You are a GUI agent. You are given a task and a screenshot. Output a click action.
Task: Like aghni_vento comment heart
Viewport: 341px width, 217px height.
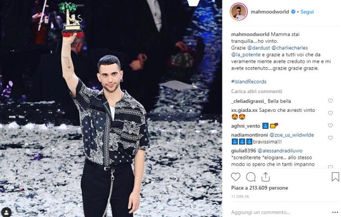[330, 125]
